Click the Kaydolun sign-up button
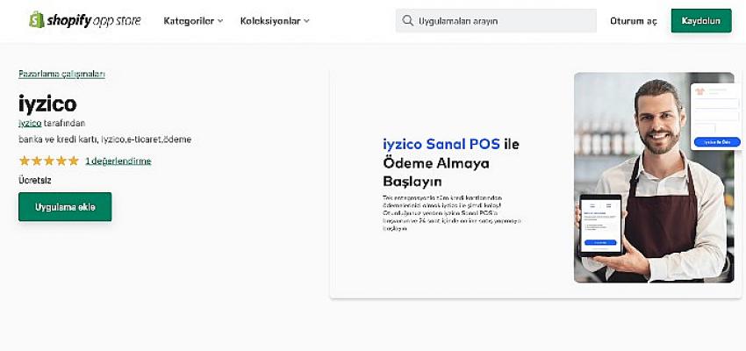The width and height of the screenshot is (746, 351). click(x=701, y=21)
